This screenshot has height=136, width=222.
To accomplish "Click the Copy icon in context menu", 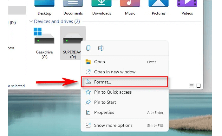I will tap(88, 48).
